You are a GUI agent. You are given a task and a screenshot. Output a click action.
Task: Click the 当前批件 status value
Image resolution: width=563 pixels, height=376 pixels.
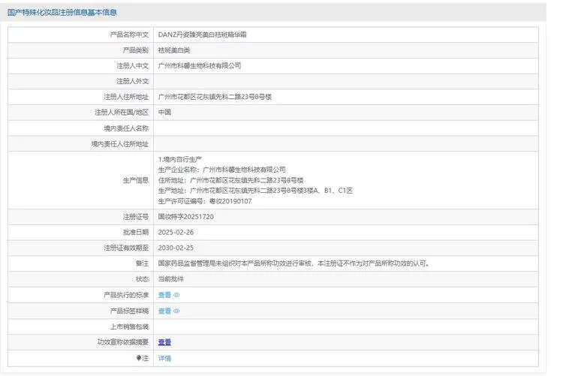tap(171, 279)
